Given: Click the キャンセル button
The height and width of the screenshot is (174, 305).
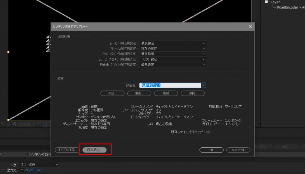Looking at the screenshot, I should [238, 150].
